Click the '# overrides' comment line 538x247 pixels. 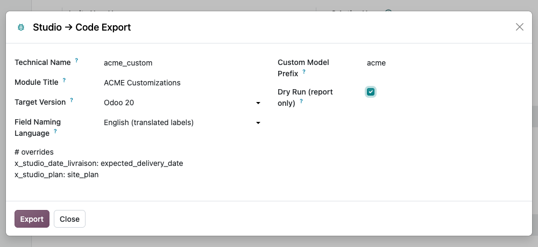[x=34, y=152]
